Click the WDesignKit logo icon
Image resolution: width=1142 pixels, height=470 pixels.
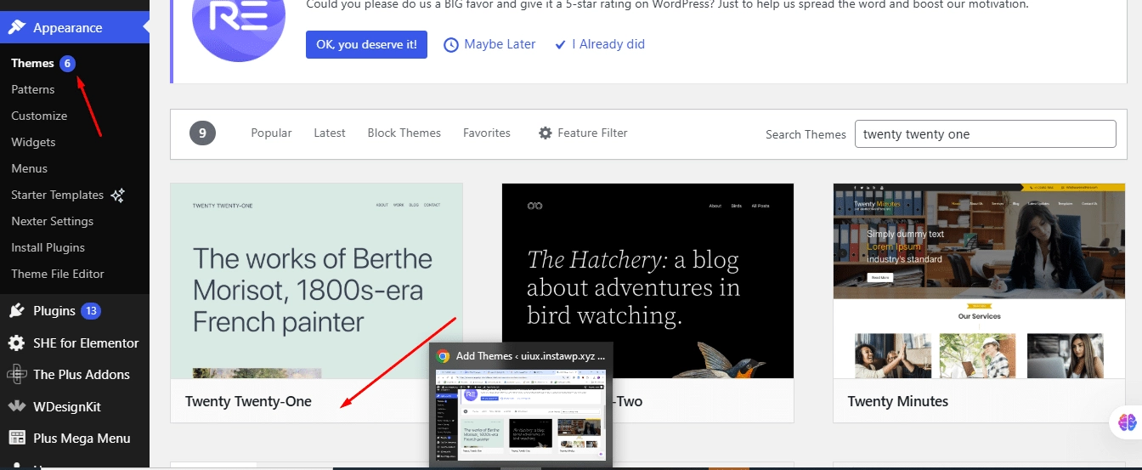(x=16, y=407)
